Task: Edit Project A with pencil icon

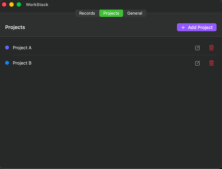Action: coord(197,48)
